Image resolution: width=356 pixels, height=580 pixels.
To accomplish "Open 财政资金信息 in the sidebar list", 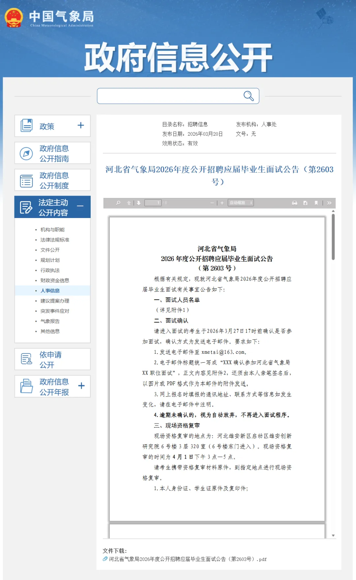I will click(x=55, y=281).
